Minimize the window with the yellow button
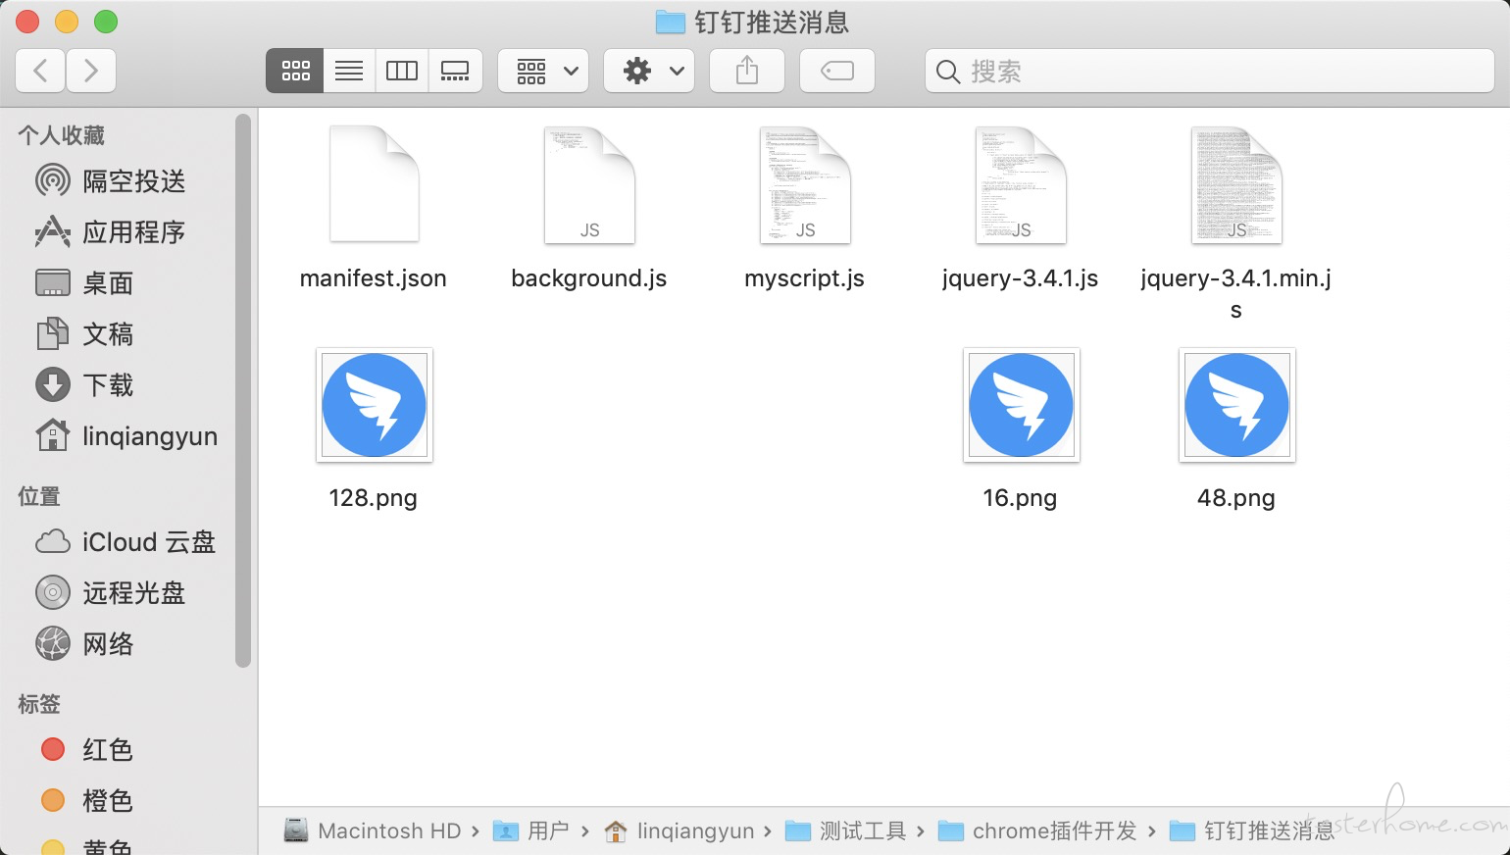 [x=67, y=22]
